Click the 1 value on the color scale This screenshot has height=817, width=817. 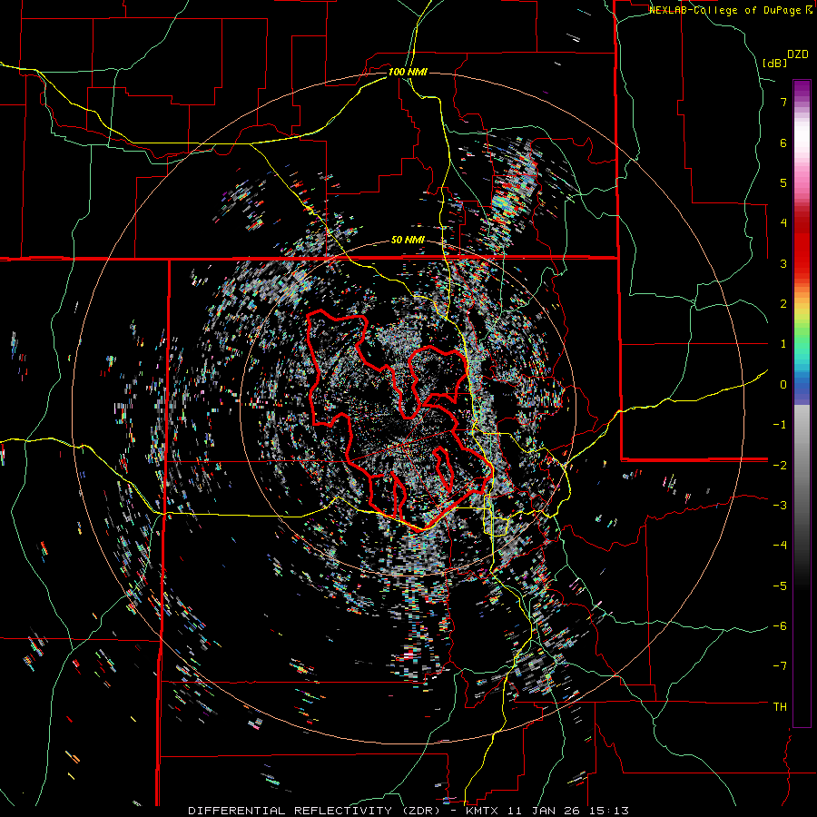pos(783,344)
